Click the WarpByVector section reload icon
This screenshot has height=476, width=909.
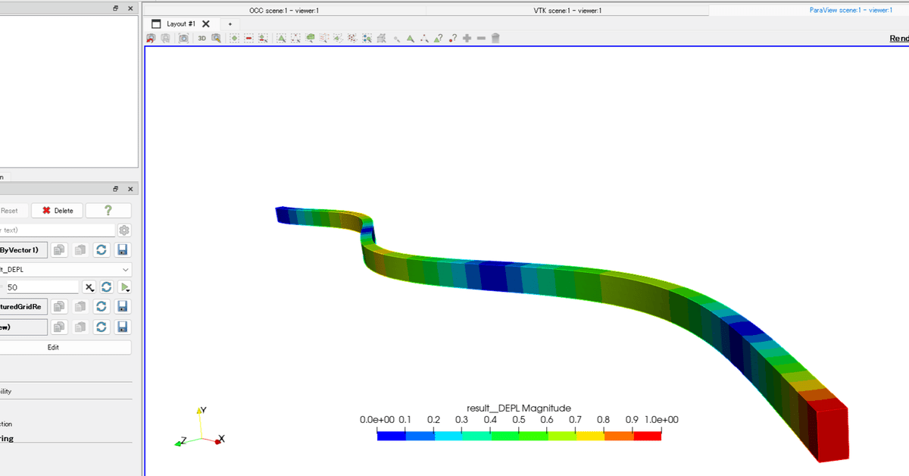tap(102, 250)
